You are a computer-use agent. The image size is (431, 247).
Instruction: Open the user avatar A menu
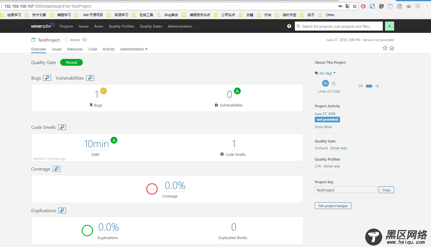(x=389, y=26)
